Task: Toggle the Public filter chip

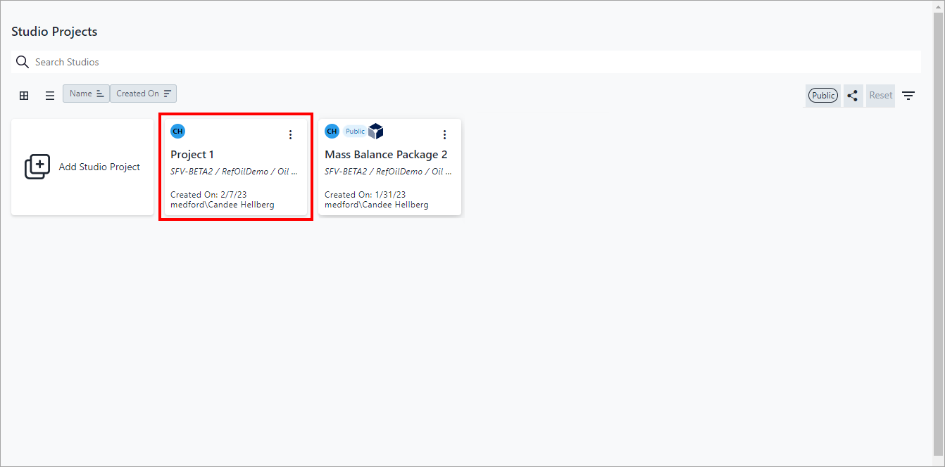Action: pos(822,96)
